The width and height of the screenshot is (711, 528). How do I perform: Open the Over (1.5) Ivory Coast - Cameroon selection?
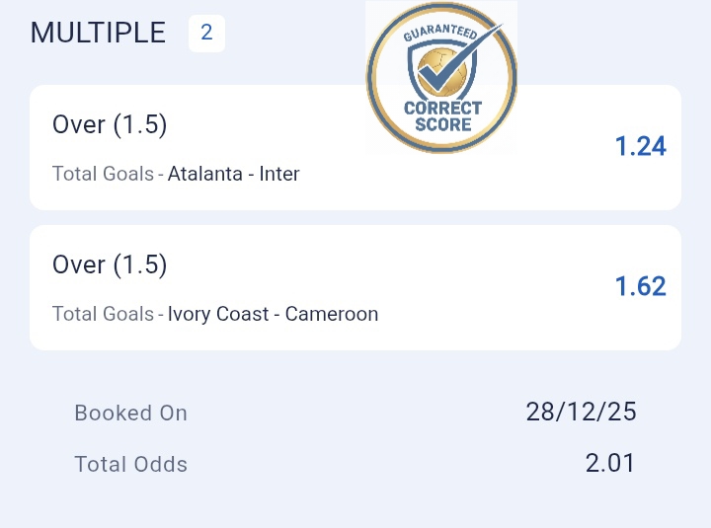point(110,264)
